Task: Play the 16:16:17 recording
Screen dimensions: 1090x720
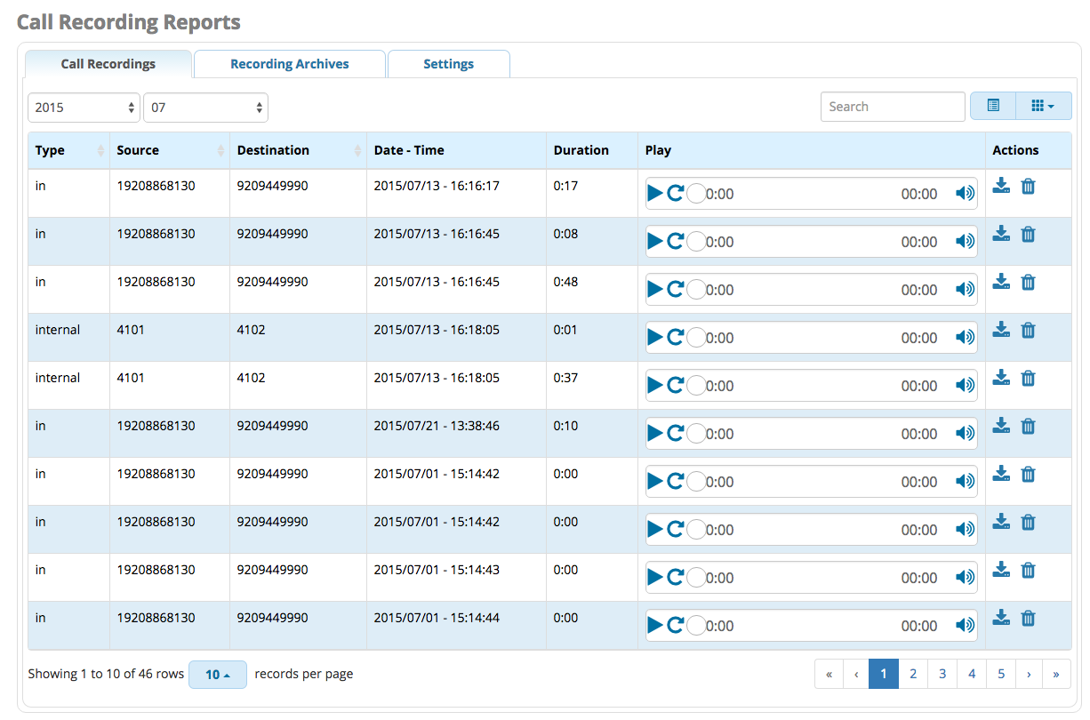Action: (x=655, y=193)
